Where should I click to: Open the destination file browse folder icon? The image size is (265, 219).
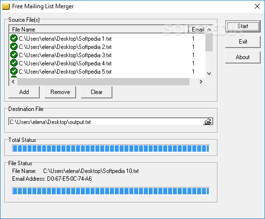[208, 122]
